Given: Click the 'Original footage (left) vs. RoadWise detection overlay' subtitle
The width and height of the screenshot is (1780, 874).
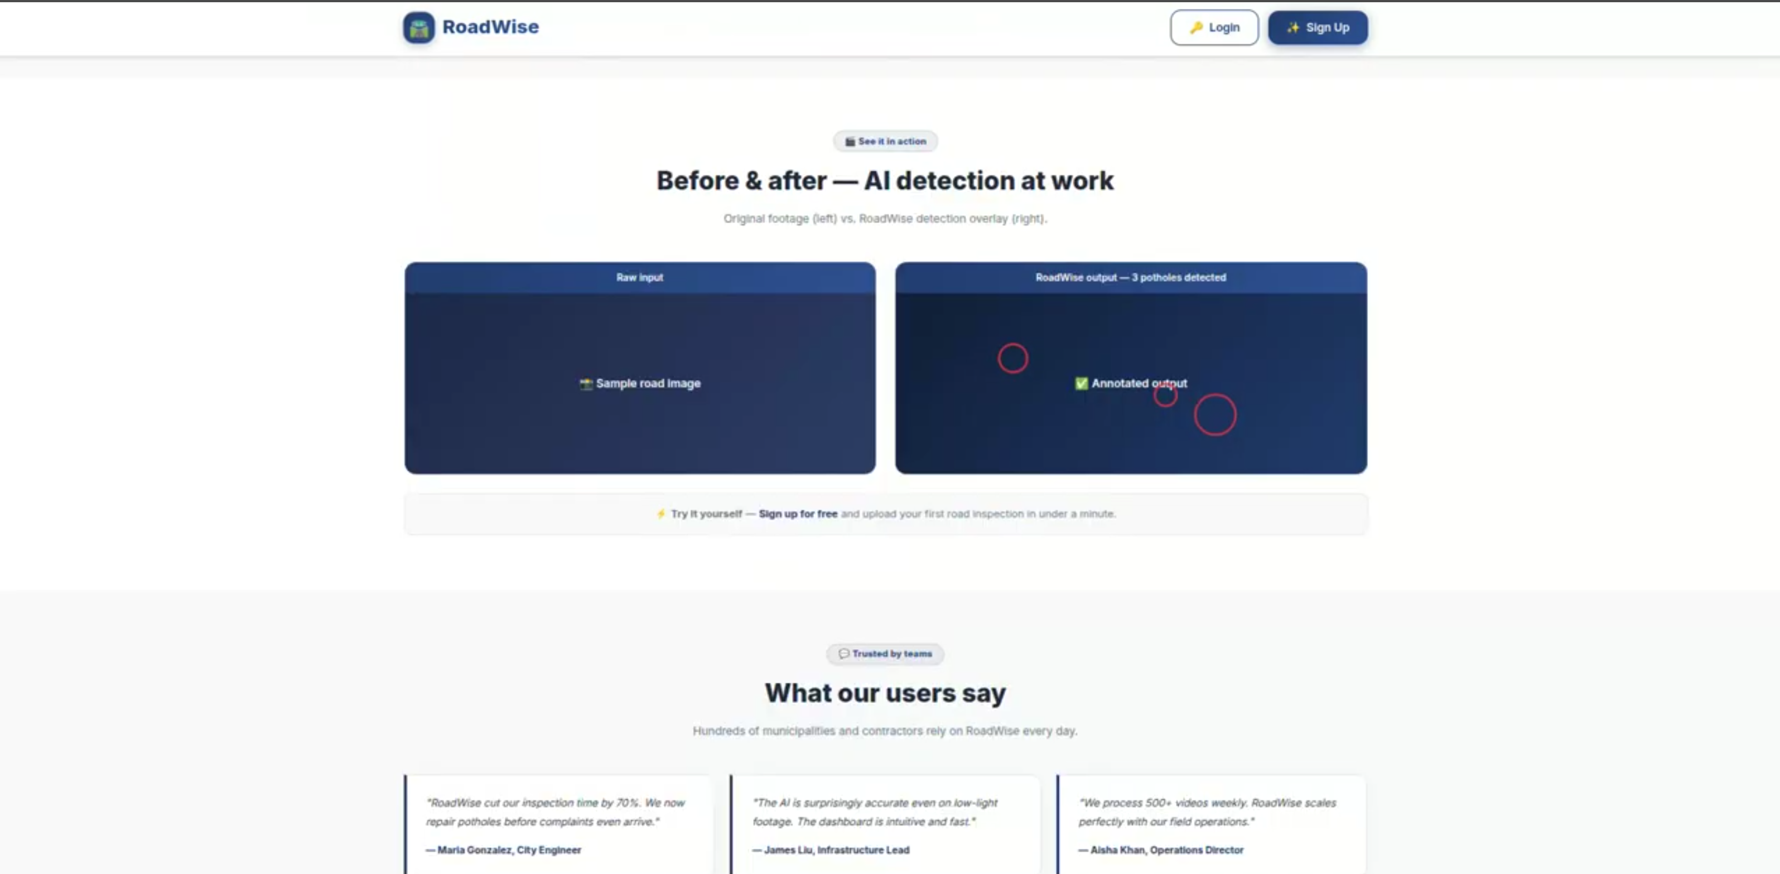Looking at the screenshot, I should (x=885, y=218).
